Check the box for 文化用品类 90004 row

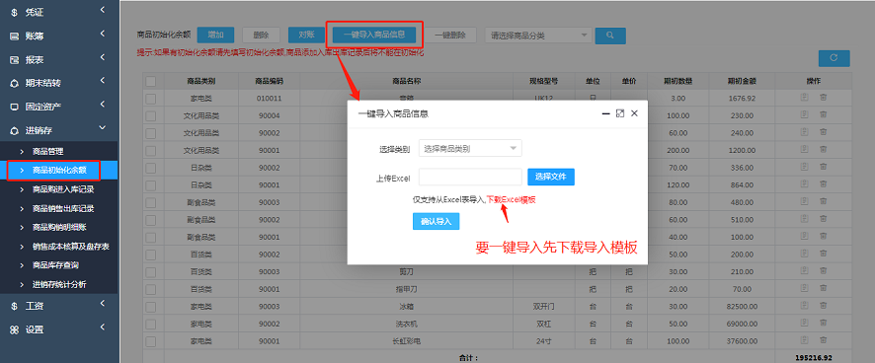coord(151,116)
